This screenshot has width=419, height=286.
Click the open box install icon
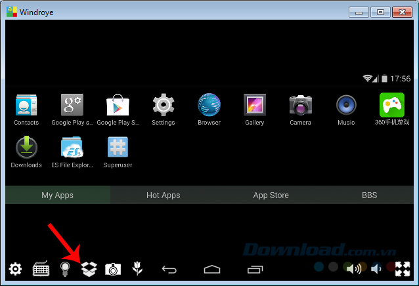point(89,269)
